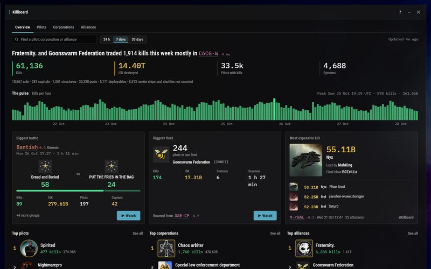Click the 33.5k Pilots with kills stat
Image resolution: width=431 pixels, height=269 pixels.
click(232, 68)
